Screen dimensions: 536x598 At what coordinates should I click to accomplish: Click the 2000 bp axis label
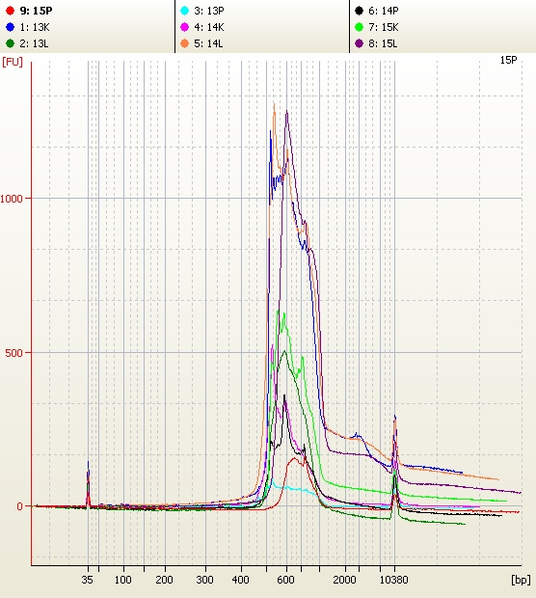(344, 580)
